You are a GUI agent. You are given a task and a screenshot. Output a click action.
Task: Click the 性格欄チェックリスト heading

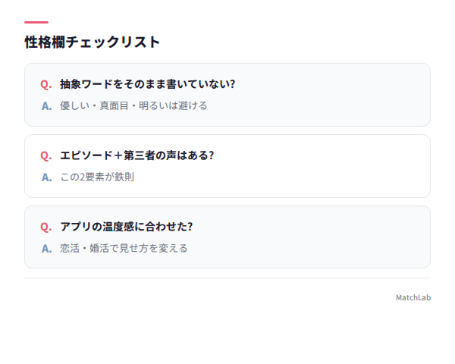[93, 42]
